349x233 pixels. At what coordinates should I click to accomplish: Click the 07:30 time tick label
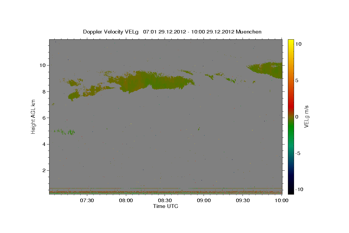pos(87,201)
